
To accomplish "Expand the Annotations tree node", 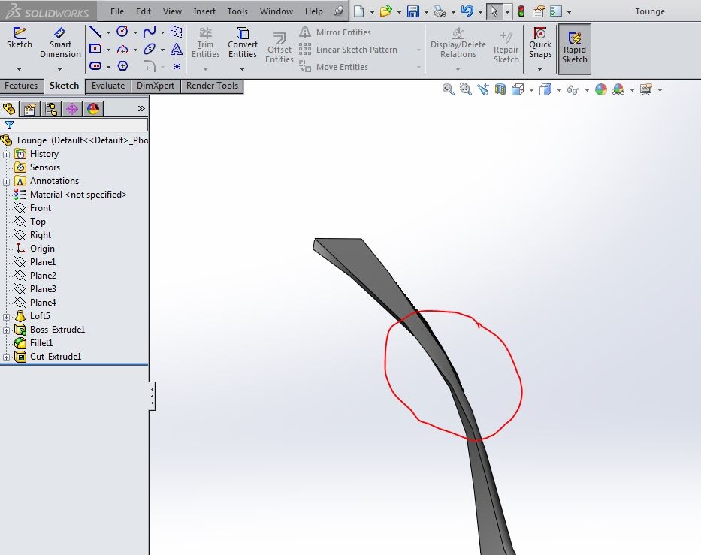I will (6, 182).
